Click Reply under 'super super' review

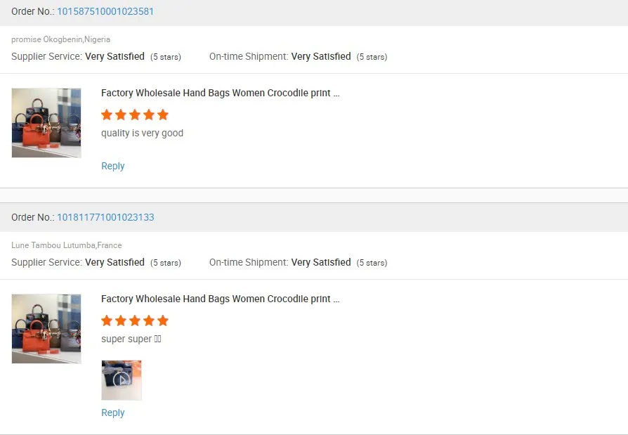(x=112, y=413)
